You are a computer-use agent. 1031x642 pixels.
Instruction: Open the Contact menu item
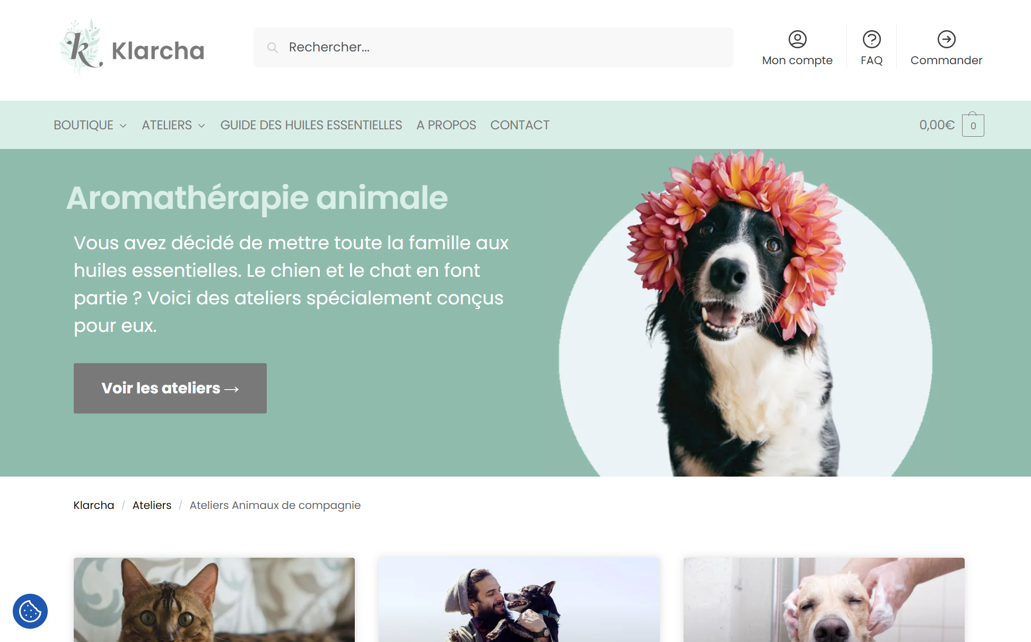click(520, 125)
